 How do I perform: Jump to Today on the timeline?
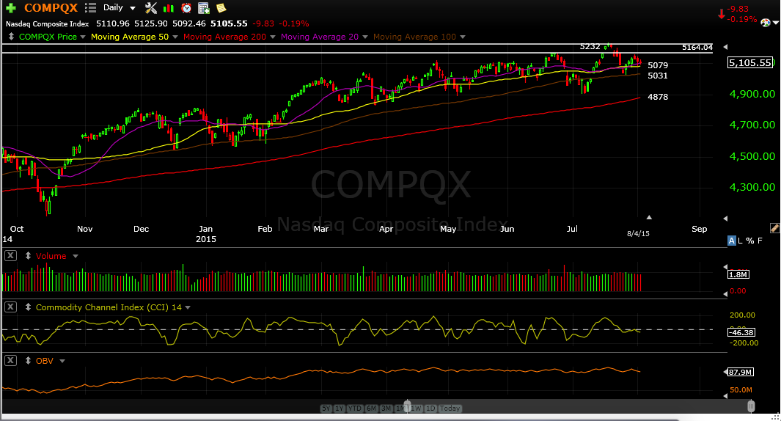[450, 408]
